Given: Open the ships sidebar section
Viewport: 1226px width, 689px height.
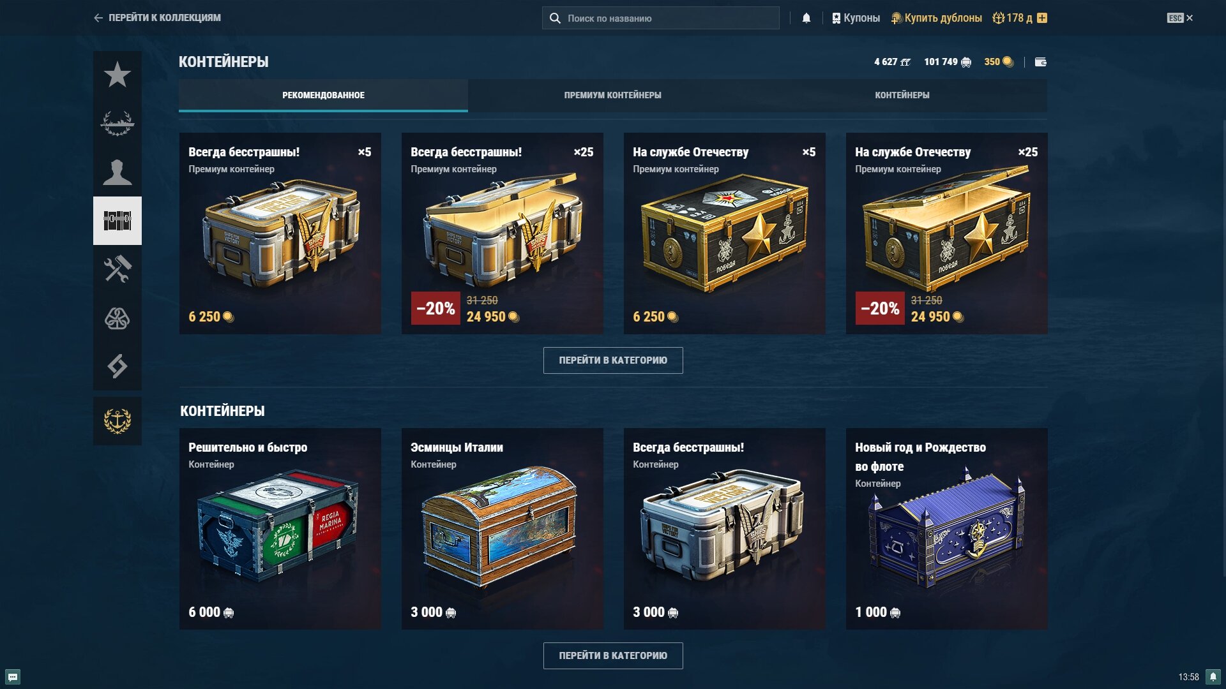Looking at the screenshot, I should point(117,124).
